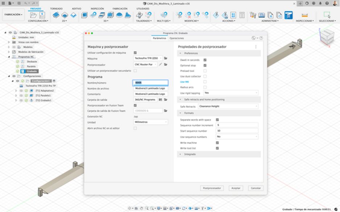The width and height of the screenshot is (340, 212).
Task: Click the Comentario input field
Action: point(150,94)
